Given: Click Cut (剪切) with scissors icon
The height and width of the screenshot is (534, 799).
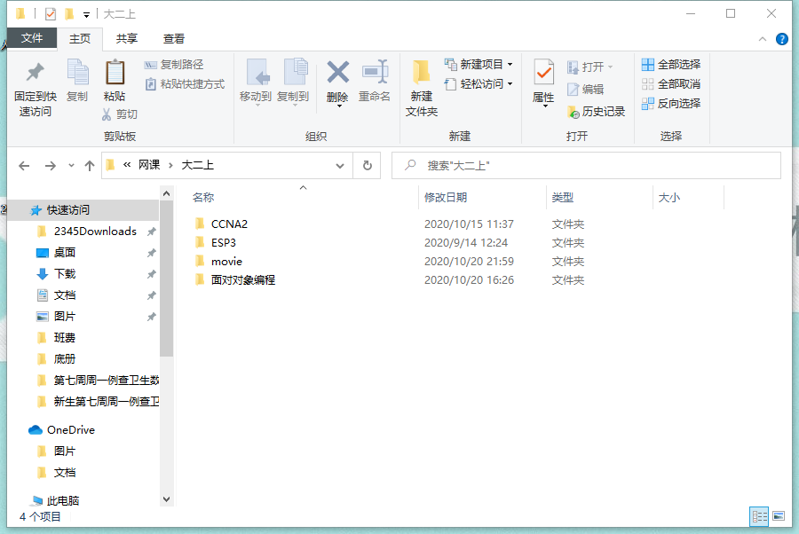Looking at the screenshot, I should point(120,114).
